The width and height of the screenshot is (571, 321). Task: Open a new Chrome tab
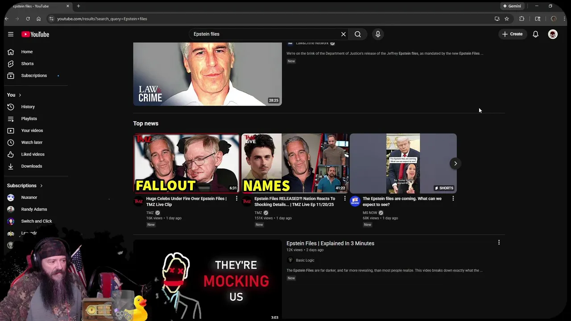coord(79,6)
